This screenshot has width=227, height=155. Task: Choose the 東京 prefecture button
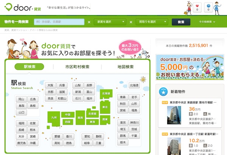tap(122, 123)
